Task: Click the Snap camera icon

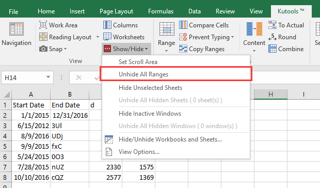Action: pyautogui.click(x=43, y=49)
